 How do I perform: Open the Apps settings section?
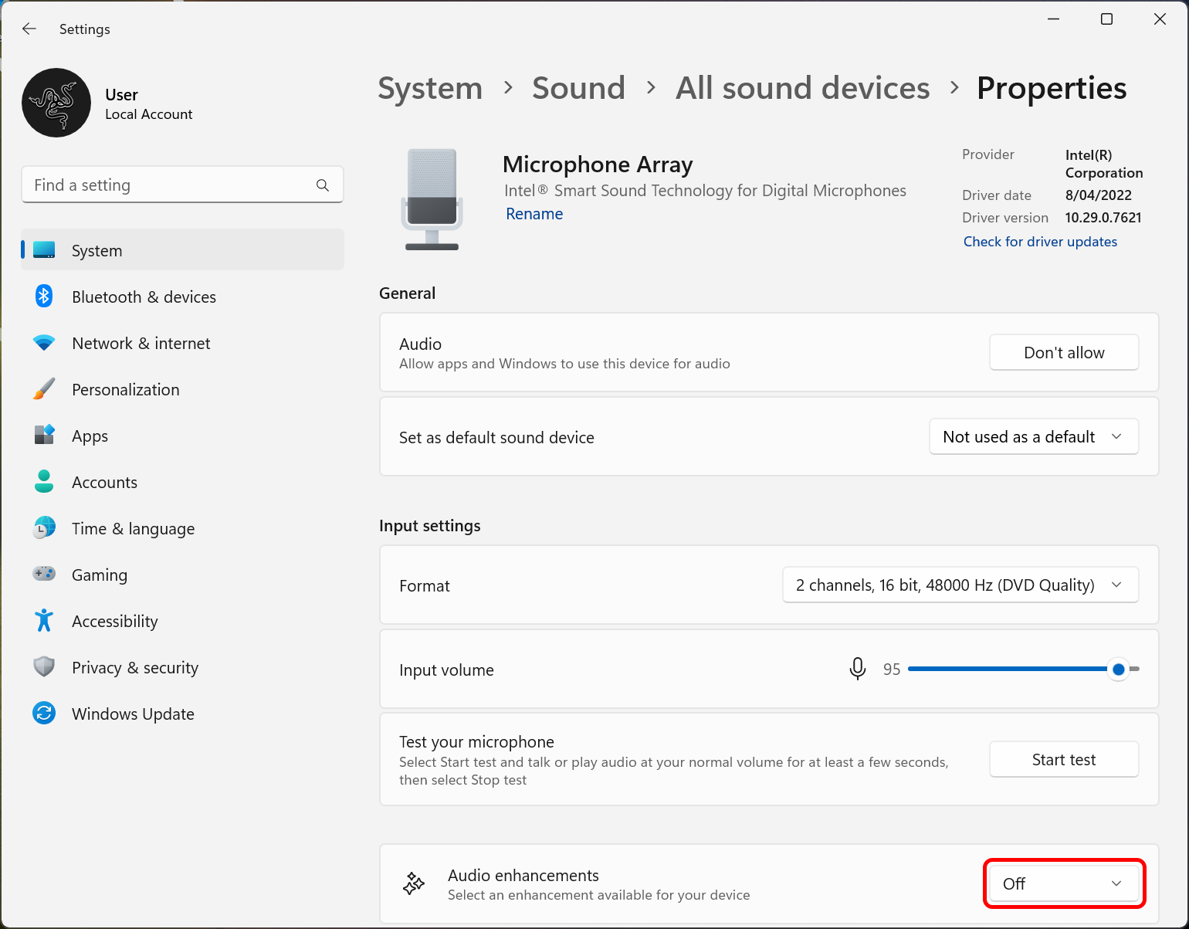90,436
